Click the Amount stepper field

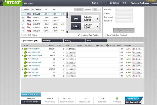124,13
